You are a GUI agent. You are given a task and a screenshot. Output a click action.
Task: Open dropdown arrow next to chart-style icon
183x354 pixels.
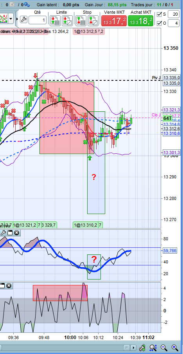point(11,18)
